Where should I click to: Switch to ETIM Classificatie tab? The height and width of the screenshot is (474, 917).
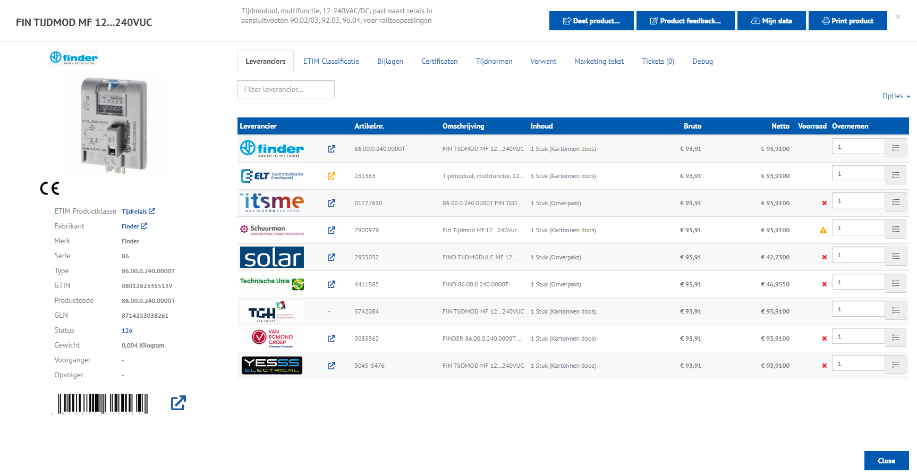point(331,62)
